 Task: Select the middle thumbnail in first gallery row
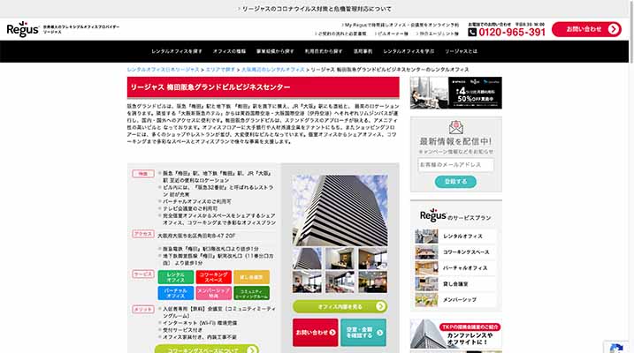[340, 259]
